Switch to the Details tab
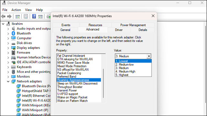 point(143,30)
